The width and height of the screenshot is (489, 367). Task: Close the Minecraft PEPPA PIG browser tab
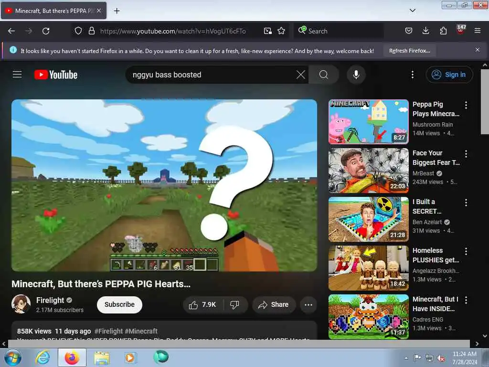(x=99, y=11)
